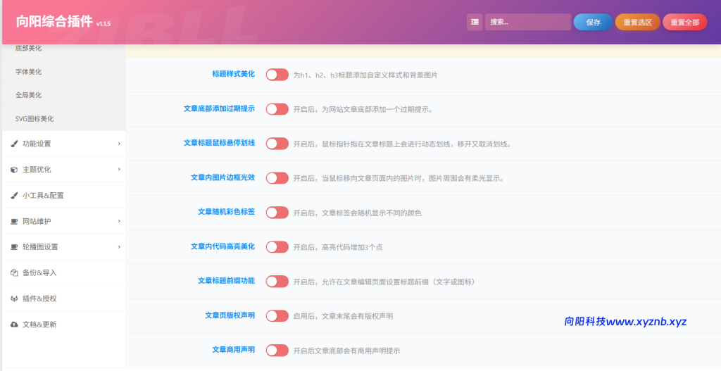Viewport: 721px width, 371px height.
Task: Enable 文章标题前缀功能 toggle
Action: point(277,282)
